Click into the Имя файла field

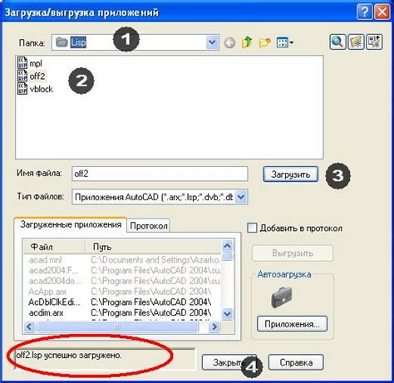pyautogui.click(x=160, y=174)
